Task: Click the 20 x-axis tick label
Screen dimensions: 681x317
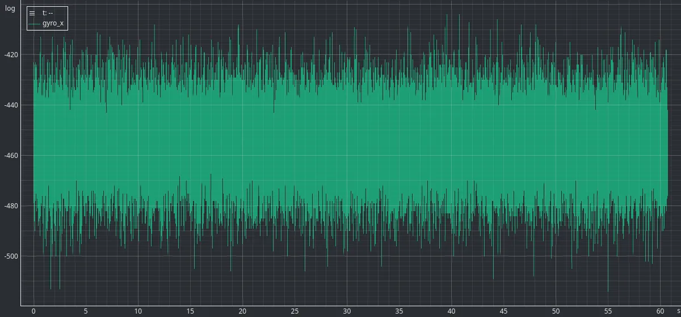Action: pyautogui.click(x=242, y=311)
